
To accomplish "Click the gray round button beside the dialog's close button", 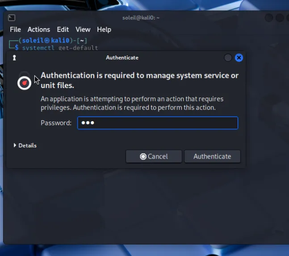I will [x=228, y=58].
